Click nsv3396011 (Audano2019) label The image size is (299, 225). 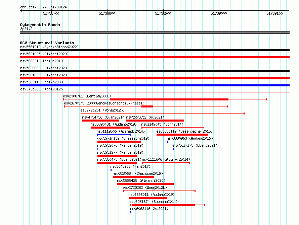click(x=152, y=195)
